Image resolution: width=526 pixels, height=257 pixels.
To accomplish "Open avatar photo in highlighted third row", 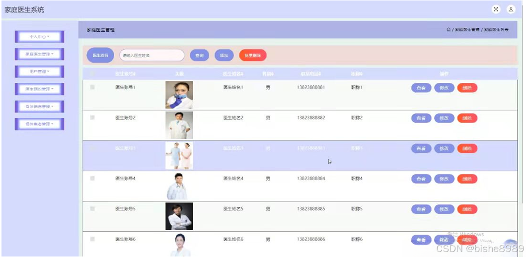I will 179,155.
